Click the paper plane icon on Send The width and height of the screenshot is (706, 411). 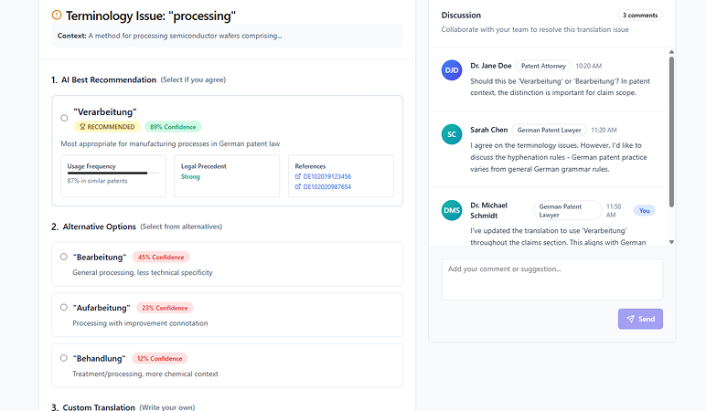tap(630, 319)
